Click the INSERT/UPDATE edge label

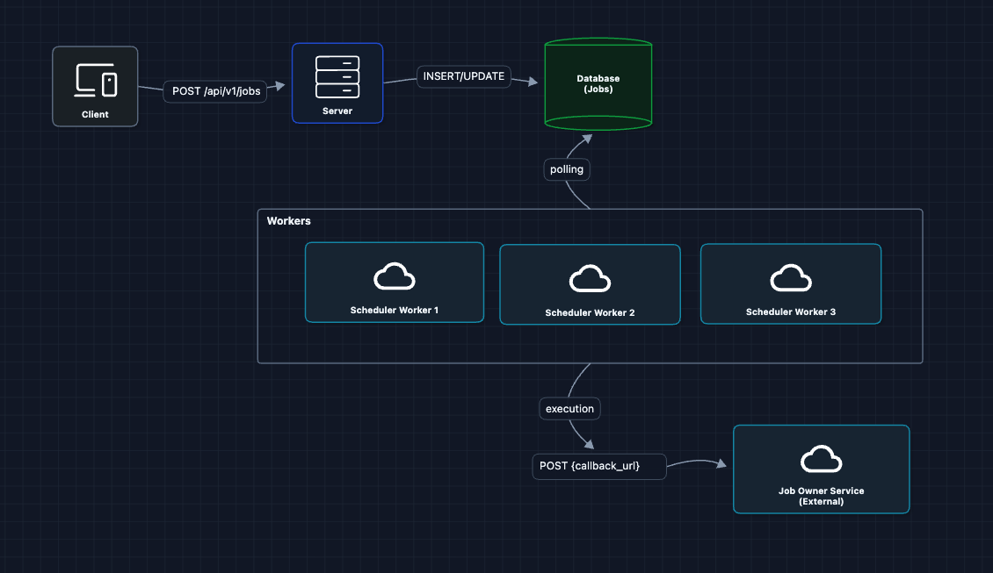tap(464, 76)
